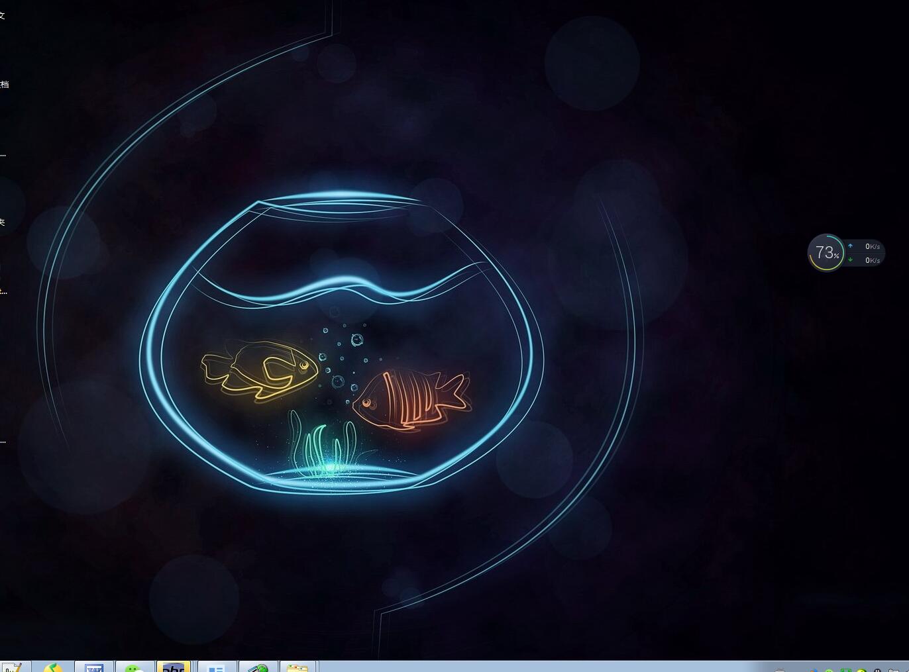Screen dimensions: 909x672
Task: Click the multicolored icon in system tray
Action: coord(813,670)
